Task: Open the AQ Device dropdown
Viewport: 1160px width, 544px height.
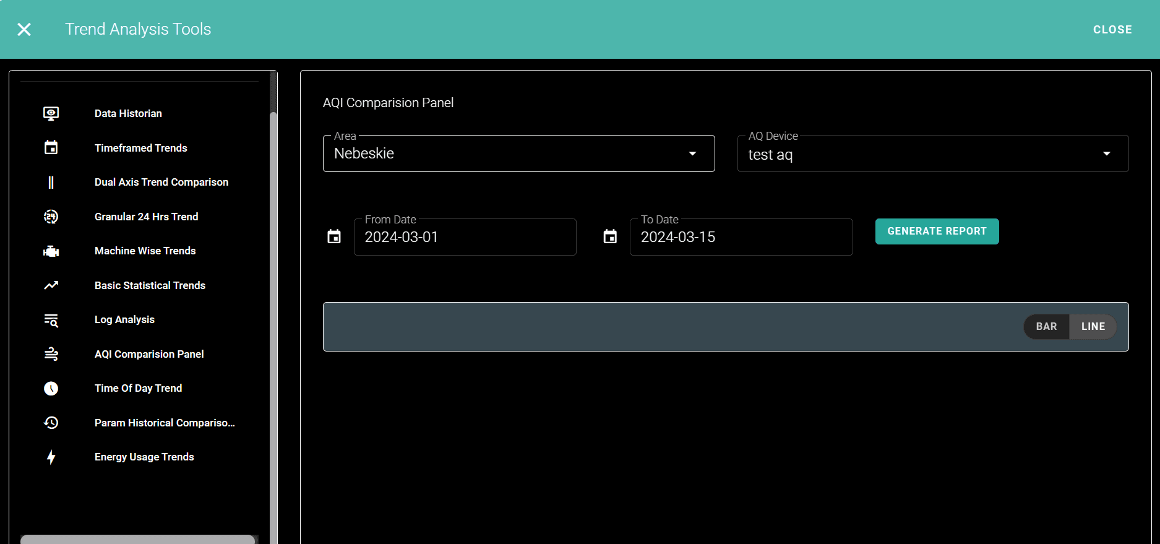Action: pos(932,154)
